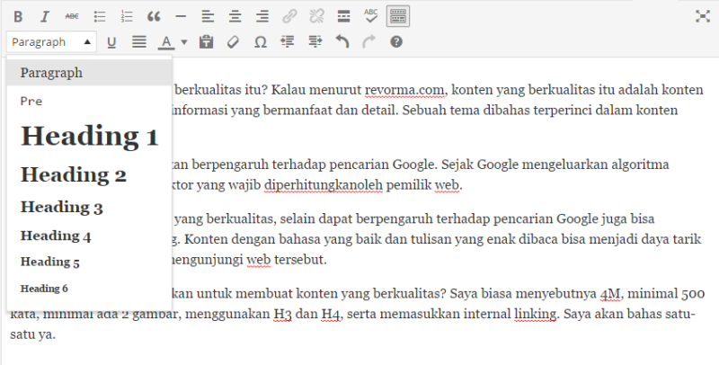This screenshot has height=365, width=719.
Task: Choose Heading 4 format
Action: coord(89,236)
